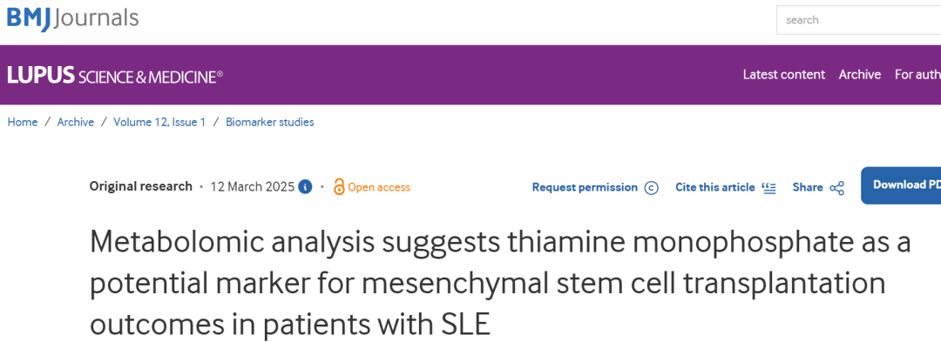941x342 pixels.
Task: Click the copyright permission circle icon
Action: point(651,187)
